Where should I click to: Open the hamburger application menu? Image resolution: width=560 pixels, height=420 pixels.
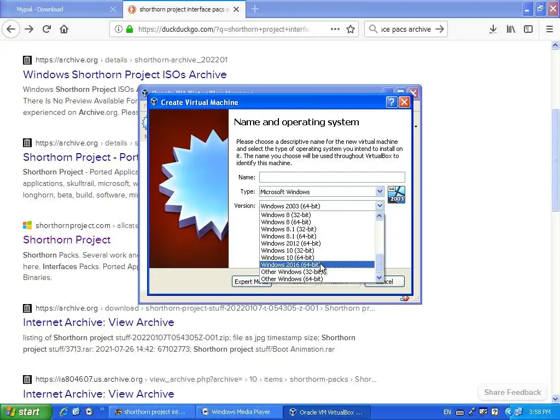[x=550, y=29]
